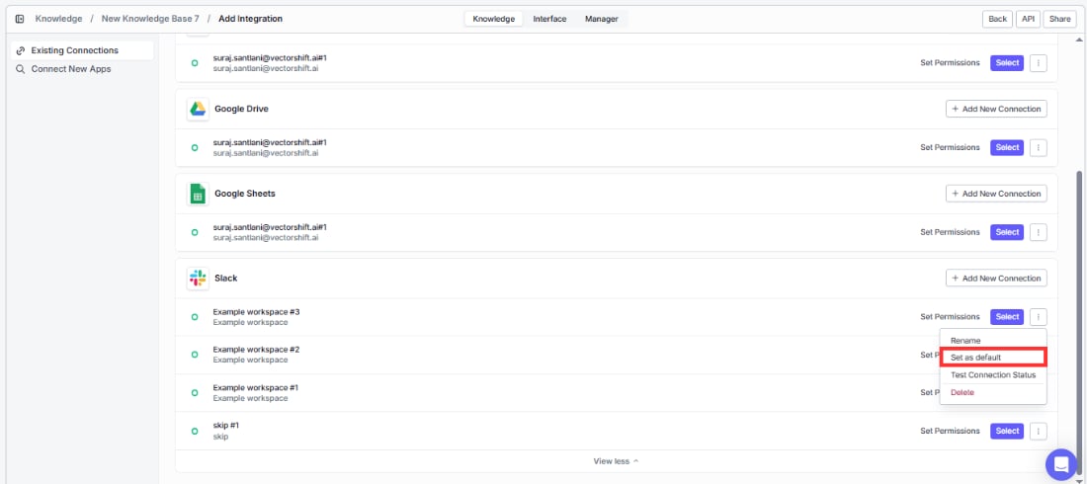Choose Test Connection Status menu option

993,375
